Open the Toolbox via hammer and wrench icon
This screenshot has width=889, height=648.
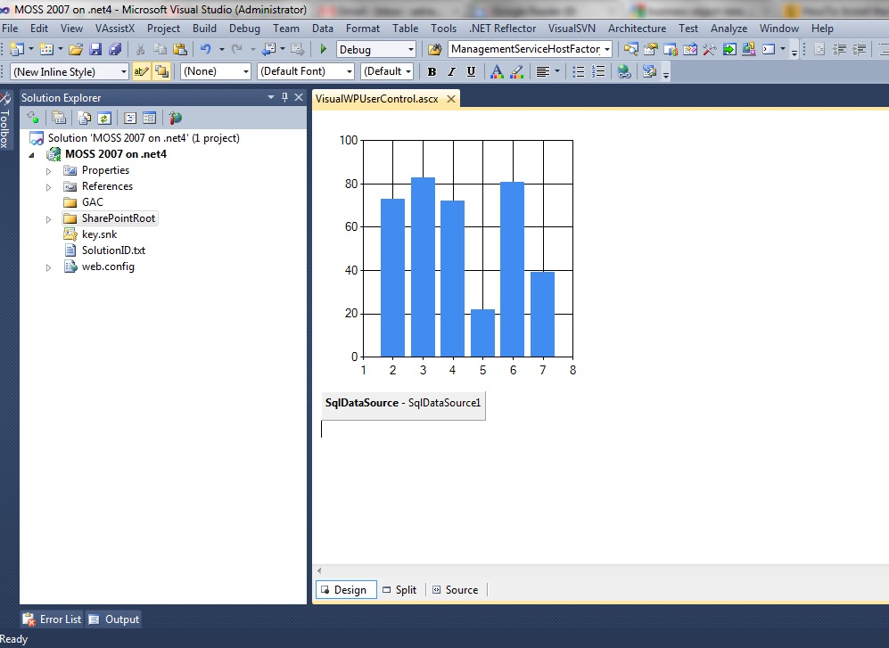(709, 49)
